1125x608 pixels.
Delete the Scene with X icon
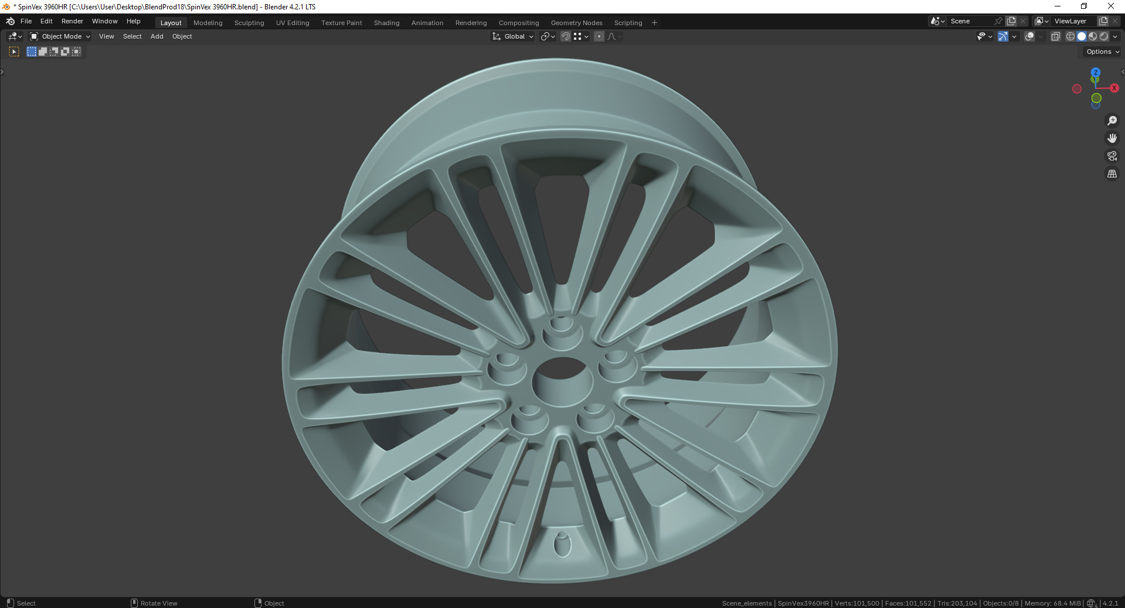1023,21
